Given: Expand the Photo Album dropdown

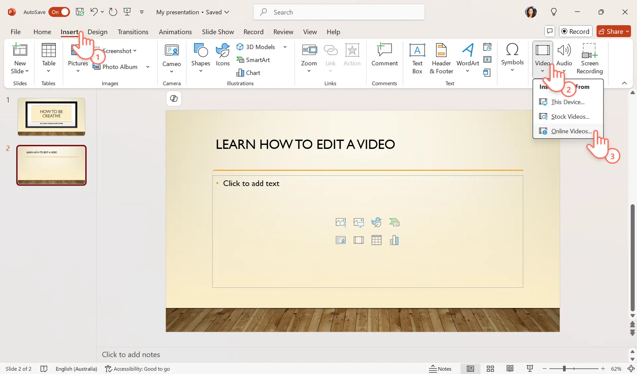Looking at the screenshot, I should pyautogui.click(x=147, y=67).
